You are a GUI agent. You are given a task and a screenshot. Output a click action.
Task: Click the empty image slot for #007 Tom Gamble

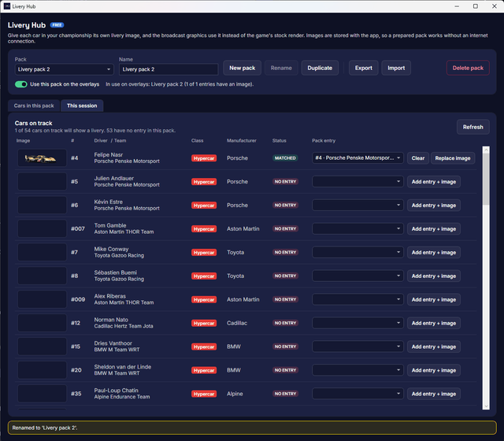coord(42,228)
